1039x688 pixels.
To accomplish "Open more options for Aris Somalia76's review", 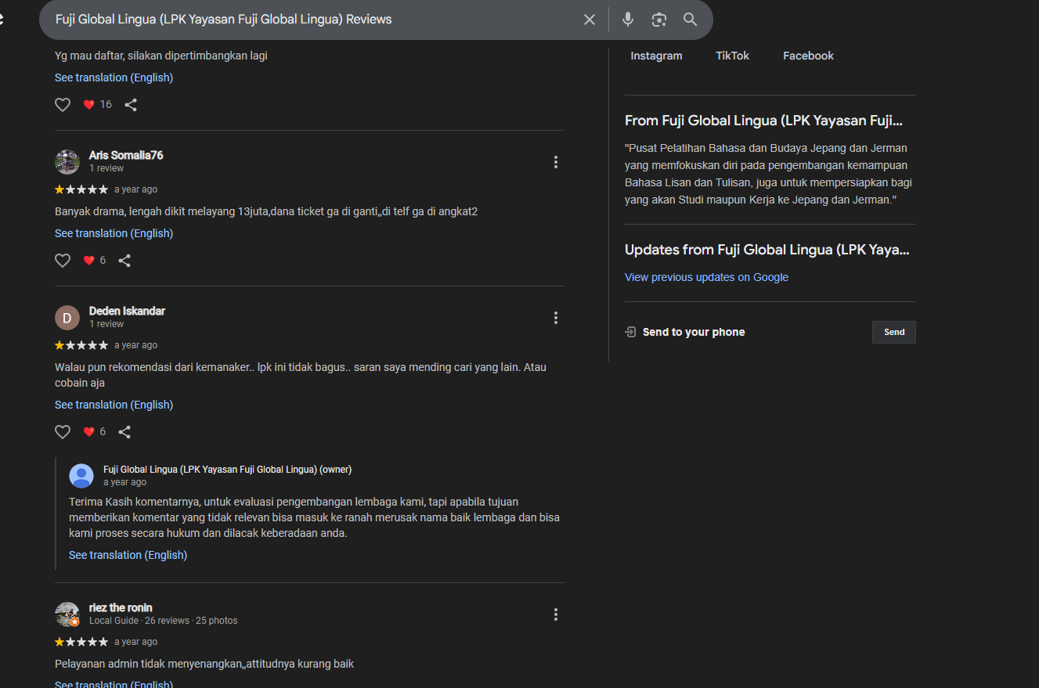I will coord(556,162).
